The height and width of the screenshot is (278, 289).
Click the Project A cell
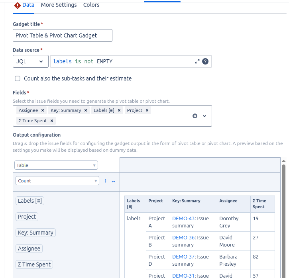pyautogui.click(x=158, y=222)
